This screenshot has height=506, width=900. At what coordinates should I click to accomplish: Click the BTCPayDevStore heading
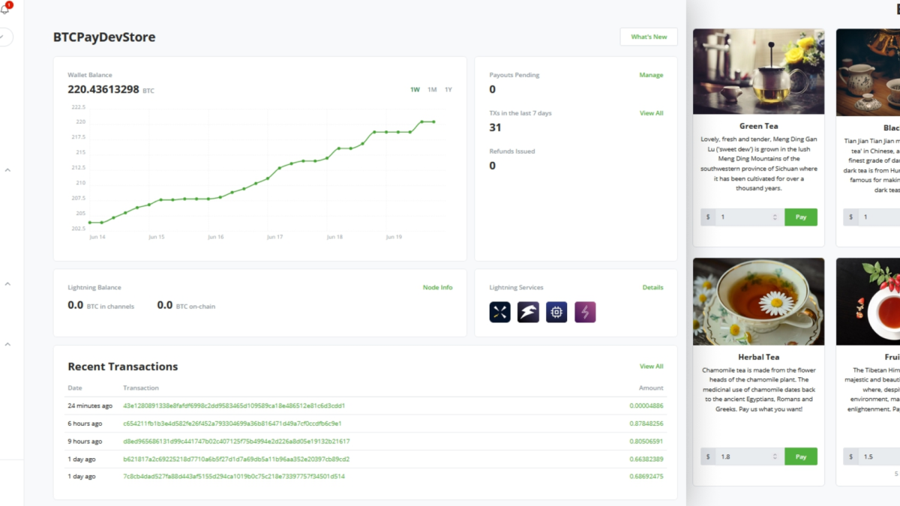(104, 37)
